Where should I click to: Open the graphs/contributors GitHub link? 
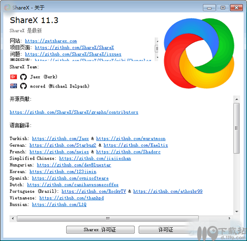[x=74, y=112]
